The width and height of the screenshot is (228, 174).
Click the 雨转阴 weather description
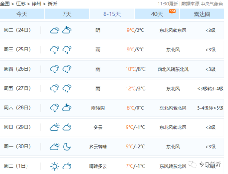[x=98, y=108]
